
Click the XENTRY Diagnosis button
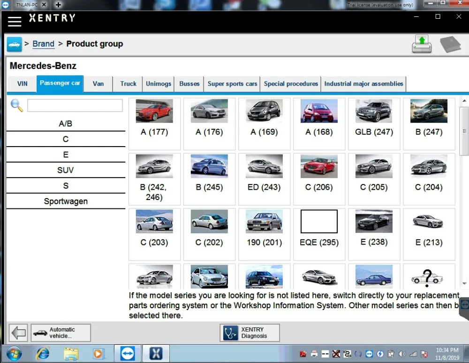250,333
